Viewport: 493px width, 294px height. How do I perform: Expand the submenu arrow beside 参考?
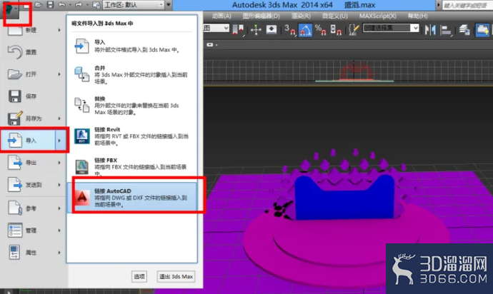click(59, 208)
